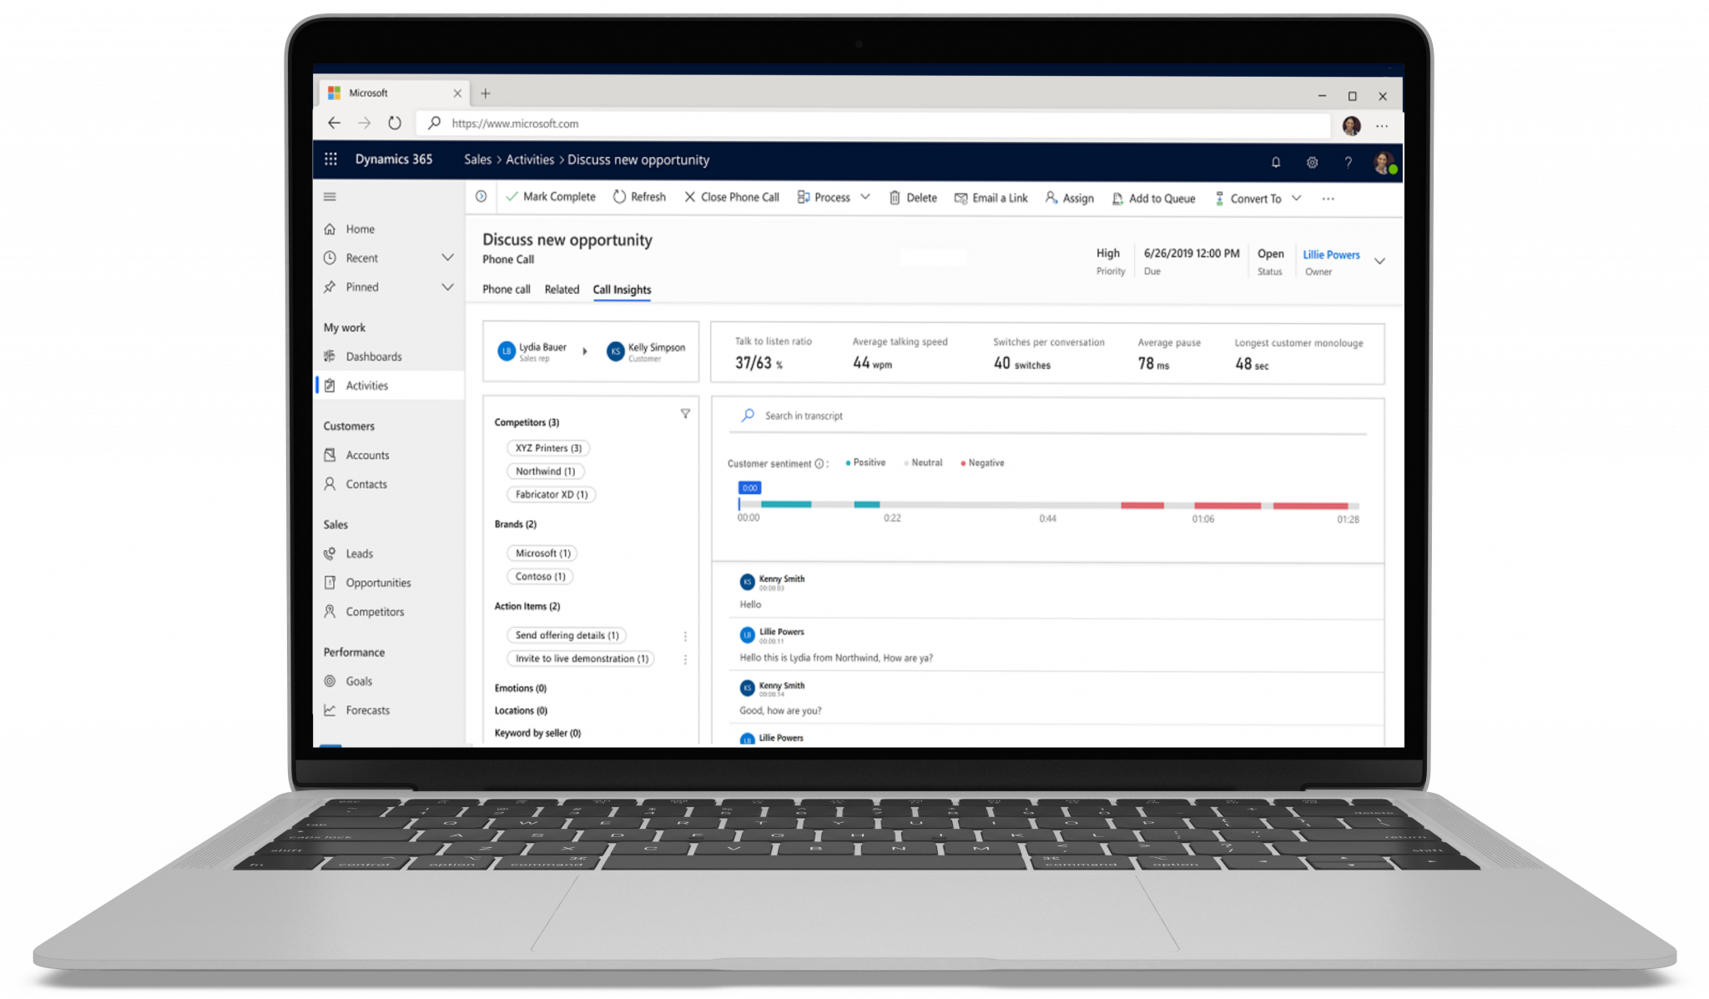This screenshot has width=1709, height=999.
Task: Open the app launcher waffle icon
Action: pyautogui.click(x=330, y=159)
